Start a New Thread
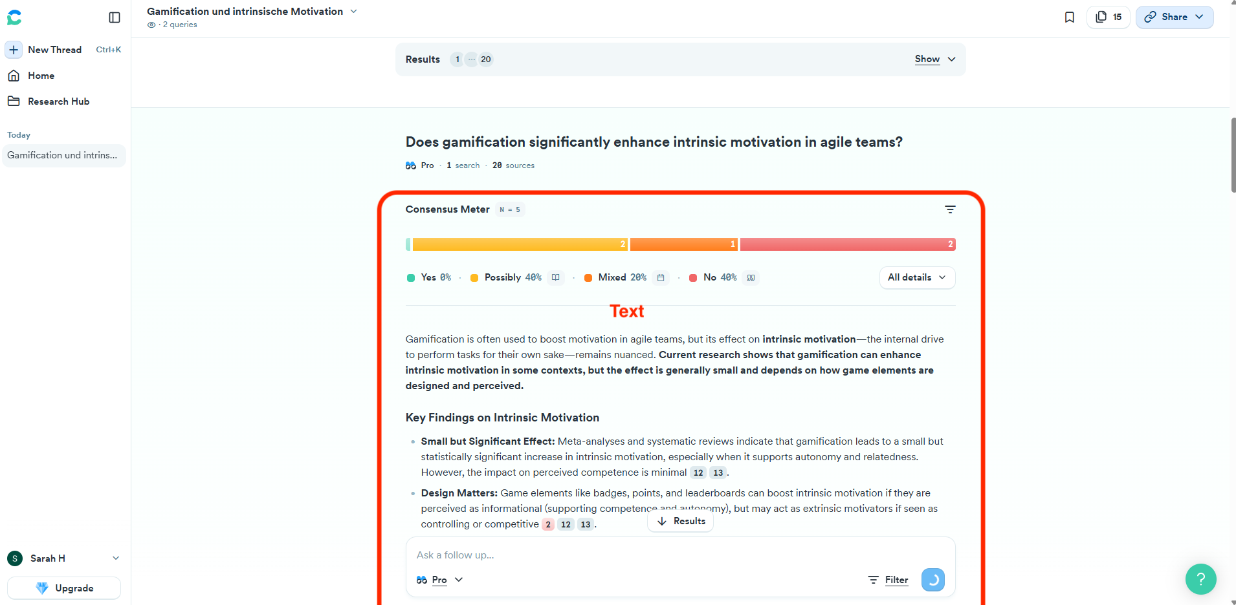Viewport: 1236px width, 605px height. coord(54,50)
